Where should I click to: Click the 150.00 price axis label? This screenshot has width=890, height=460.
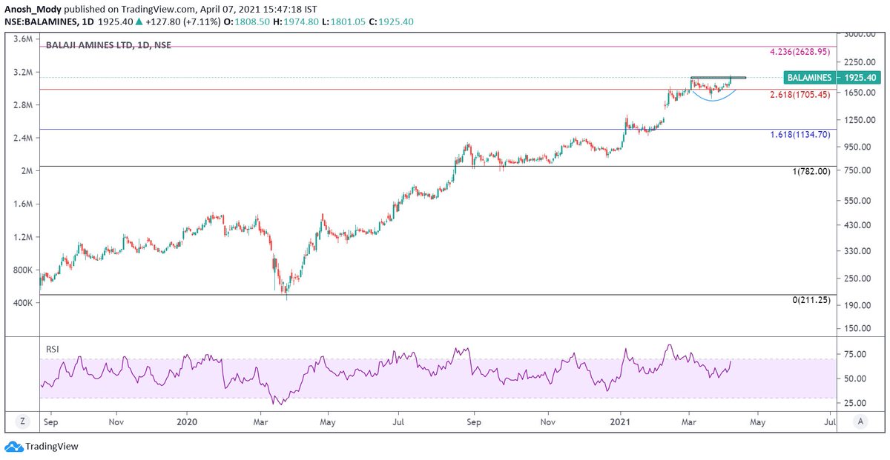pos(859,329)
